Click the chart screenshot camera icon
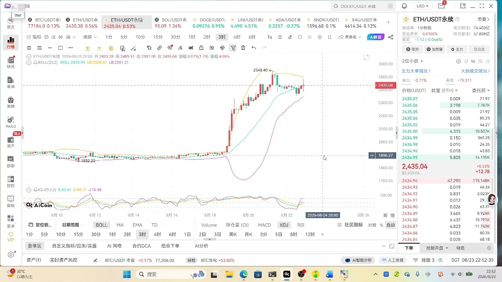Image resolution: width=502 pixels, height=282 pixels. pos(280,37)
